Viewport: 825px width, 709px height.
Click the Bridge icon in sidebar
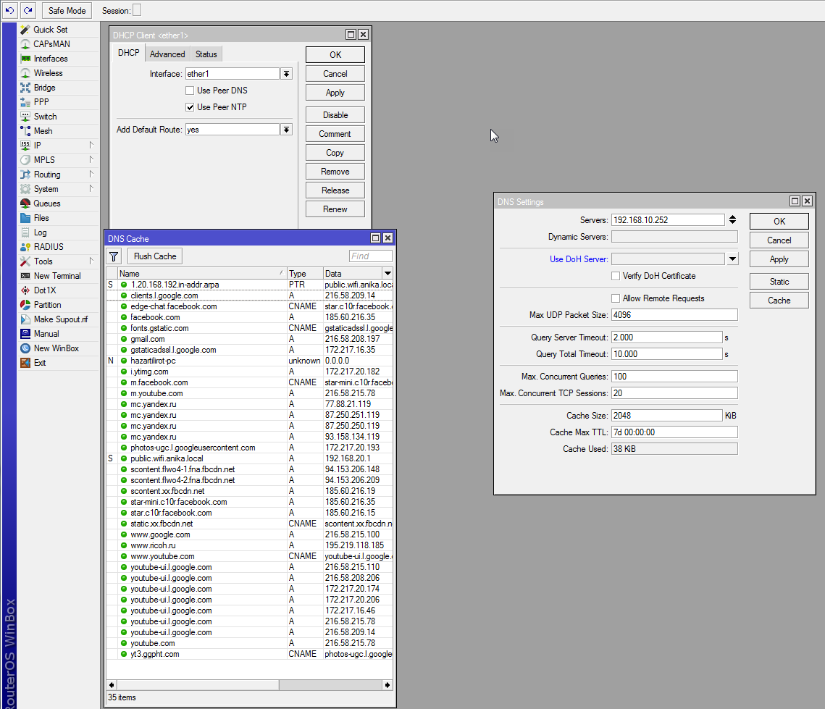[25, 88]
